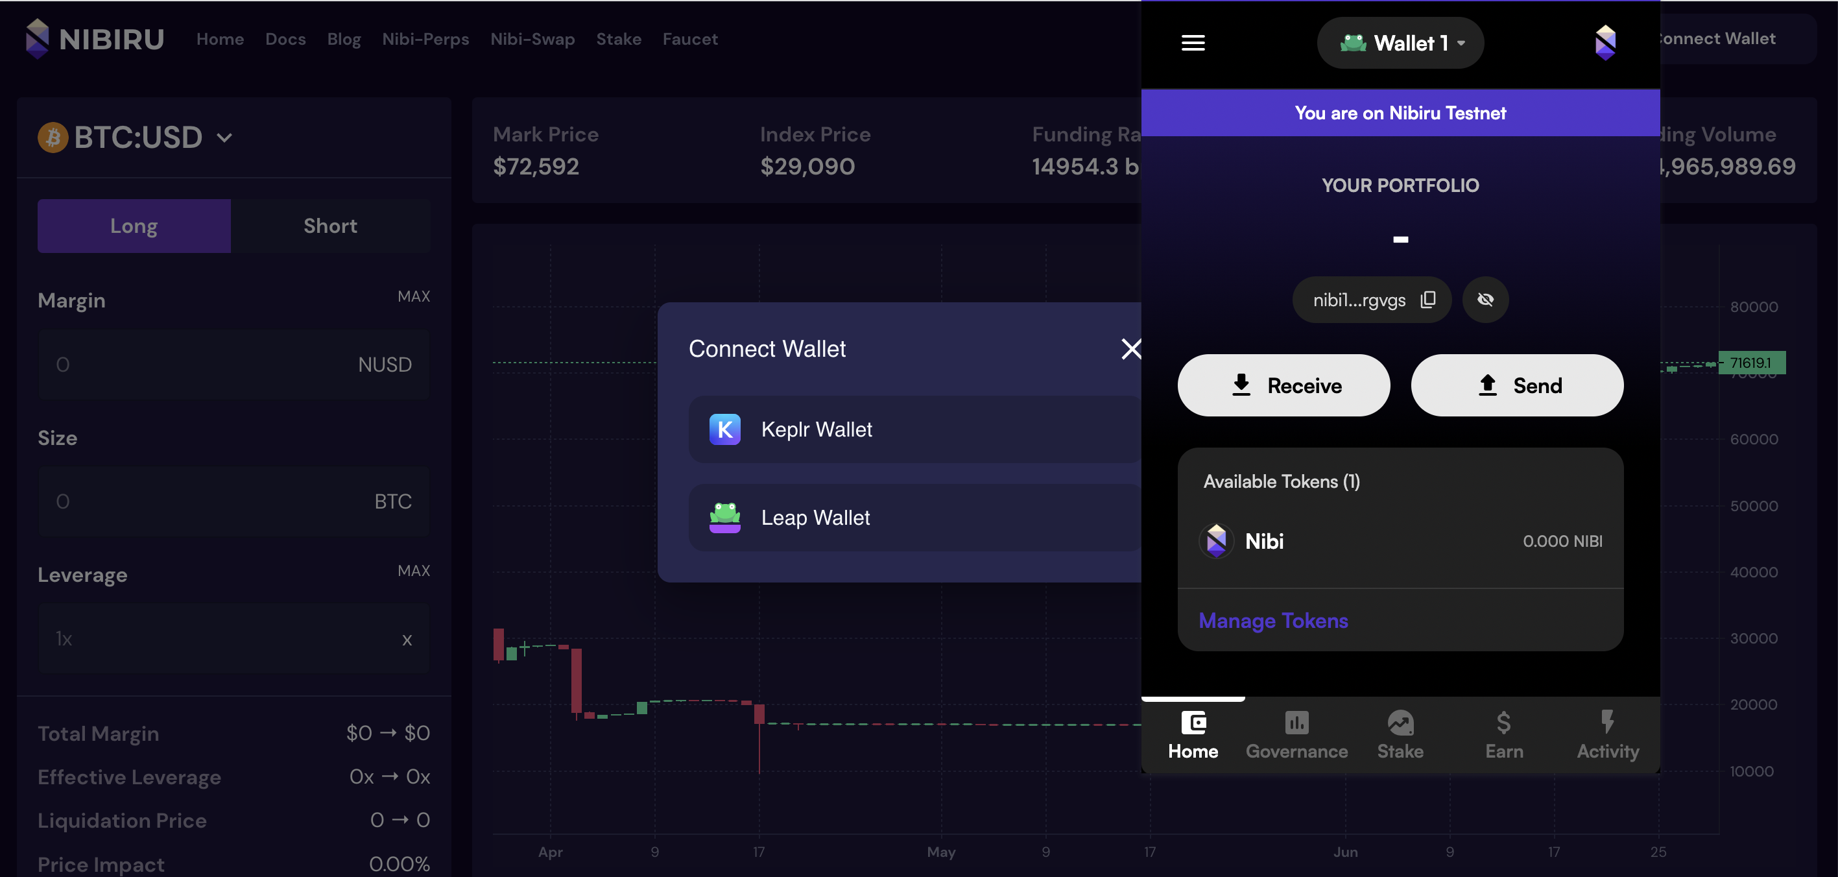Open the Blog navigation link
This screenshot has width=1838, height=877.
(x=344, y=40)
